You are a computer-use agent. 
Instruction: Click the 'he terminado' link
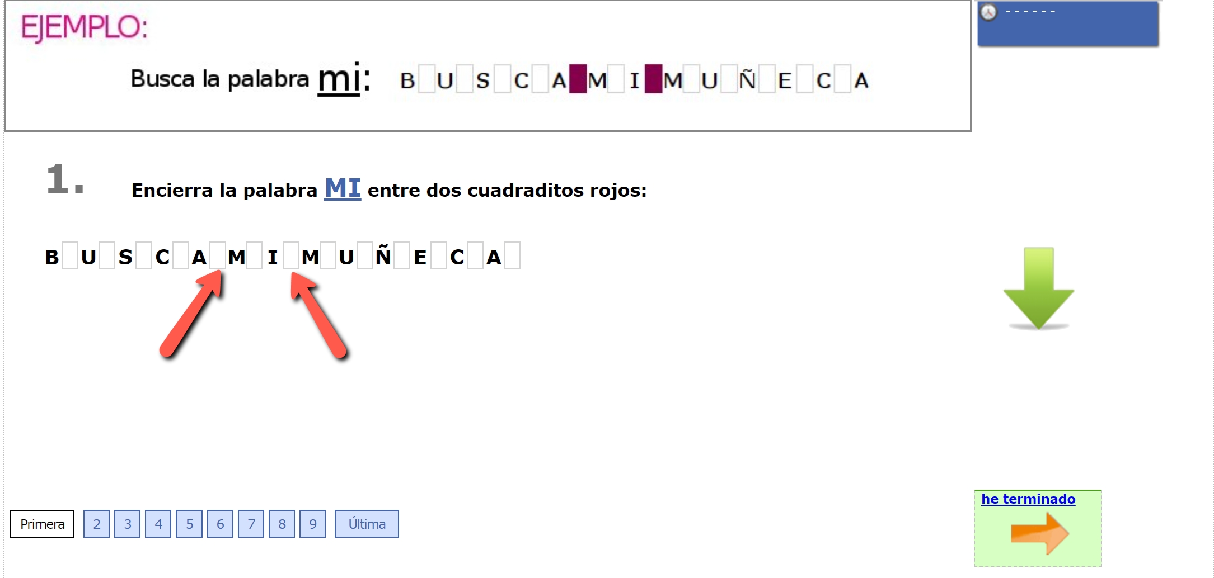coord(1028,499)
